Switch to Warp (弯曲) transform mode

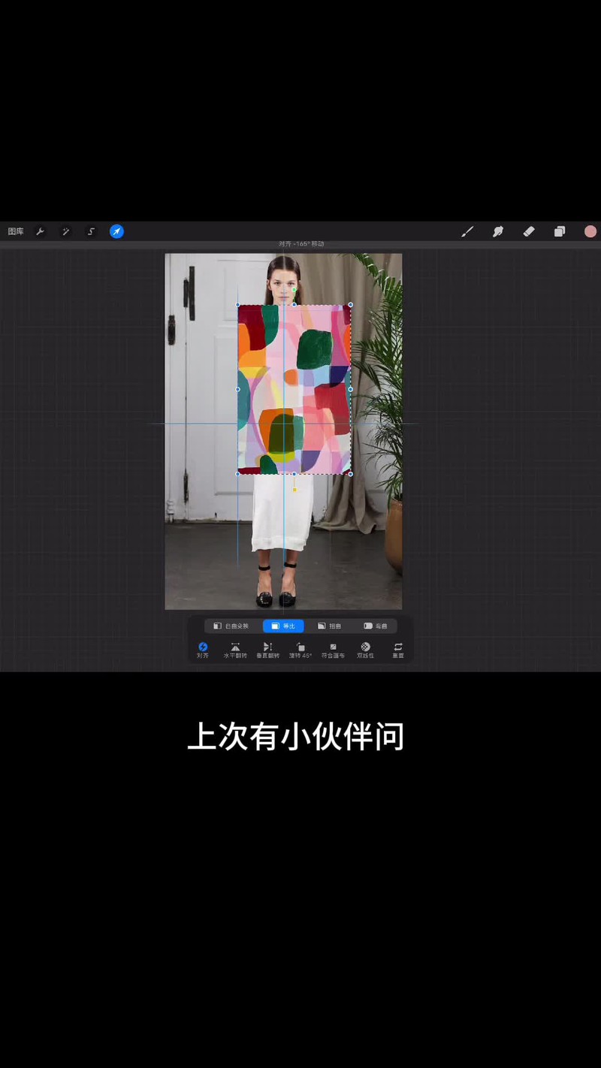(376, 626)
